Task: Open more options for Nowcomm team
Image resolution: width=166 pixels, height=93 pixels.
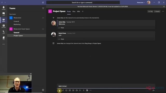Action: point(43,18)
